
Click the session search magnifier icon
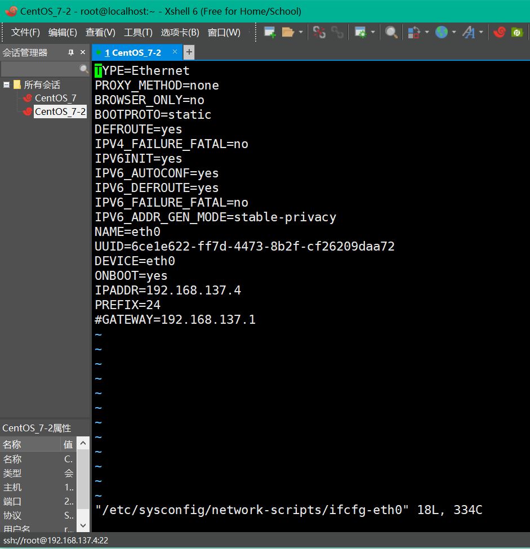[x=84, y=69]
